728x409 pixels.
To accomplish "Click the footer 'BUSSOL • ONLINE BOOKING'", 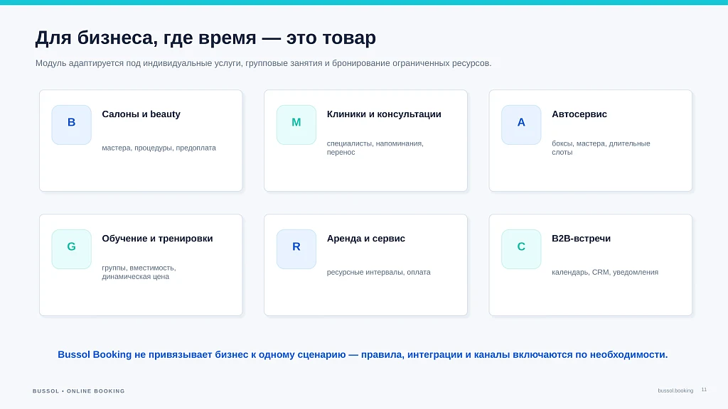I will coord(78,391).
